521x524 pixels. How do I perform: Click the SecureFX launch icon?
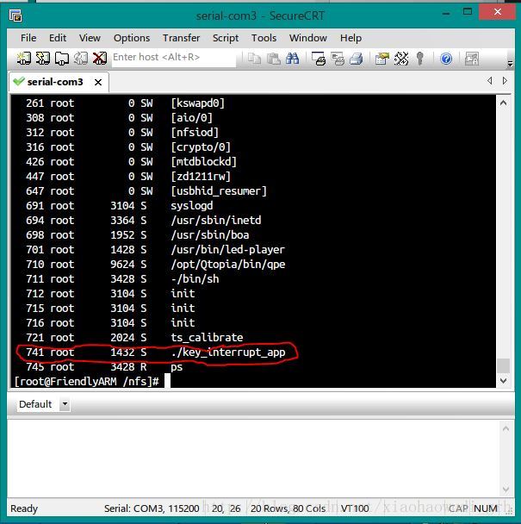click(x=472, y=59)
